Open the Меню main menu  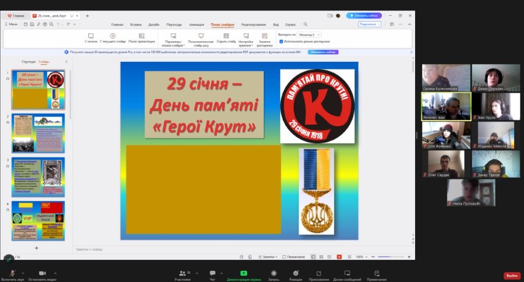(11, 24)
